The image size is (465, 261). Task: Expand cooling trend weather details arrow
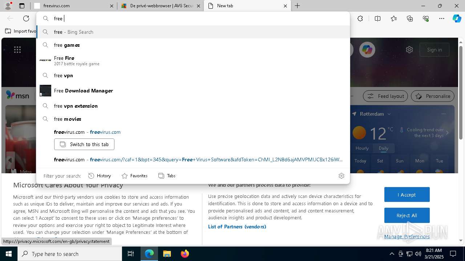click(x=447, y=133)
